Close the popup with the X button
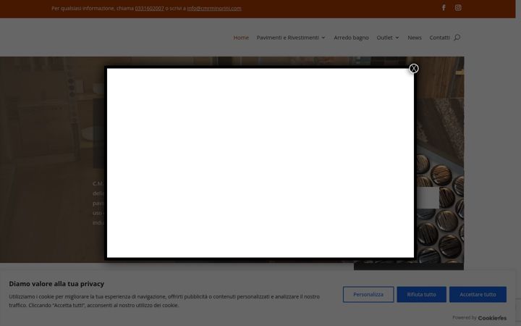Image resolution: width=521 pixels, height=326 pixels. pos(414,69)
